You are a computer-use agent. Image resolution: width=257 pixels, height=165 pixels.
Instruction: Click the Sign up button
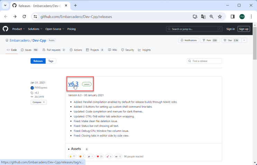tap(244, 29)
